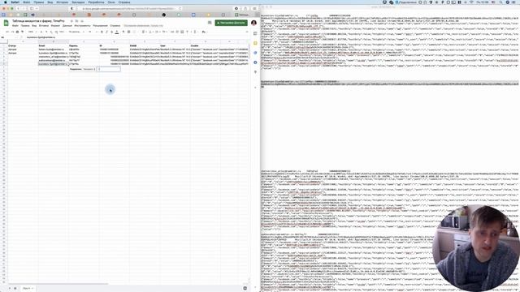
Task: Open Maps side panel icon
Action: [x=255, y=72]
